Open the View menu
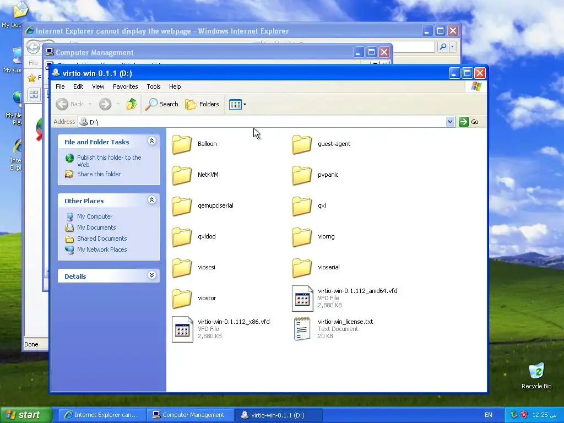 (x=98, y=86)
